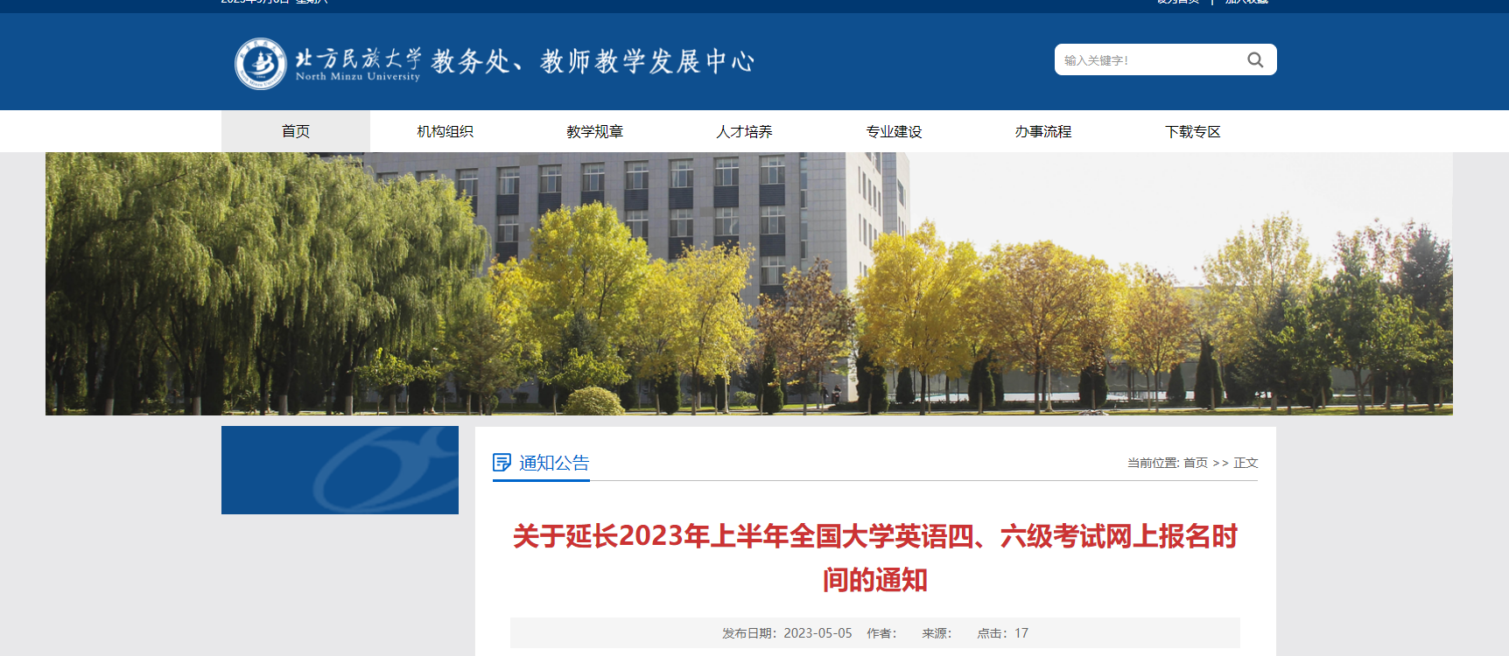The height and width of the screenshot is (656, 1509).
Task: Click the magnifier search icon
Action: coord(1255,60)
